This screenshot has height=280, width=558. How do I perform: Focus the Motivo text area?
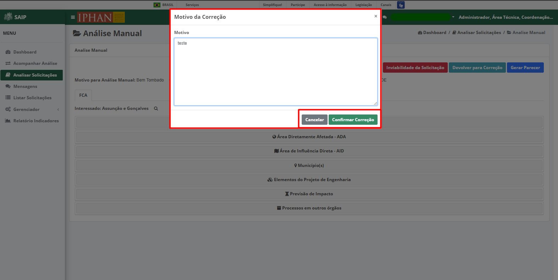(275, 72)
